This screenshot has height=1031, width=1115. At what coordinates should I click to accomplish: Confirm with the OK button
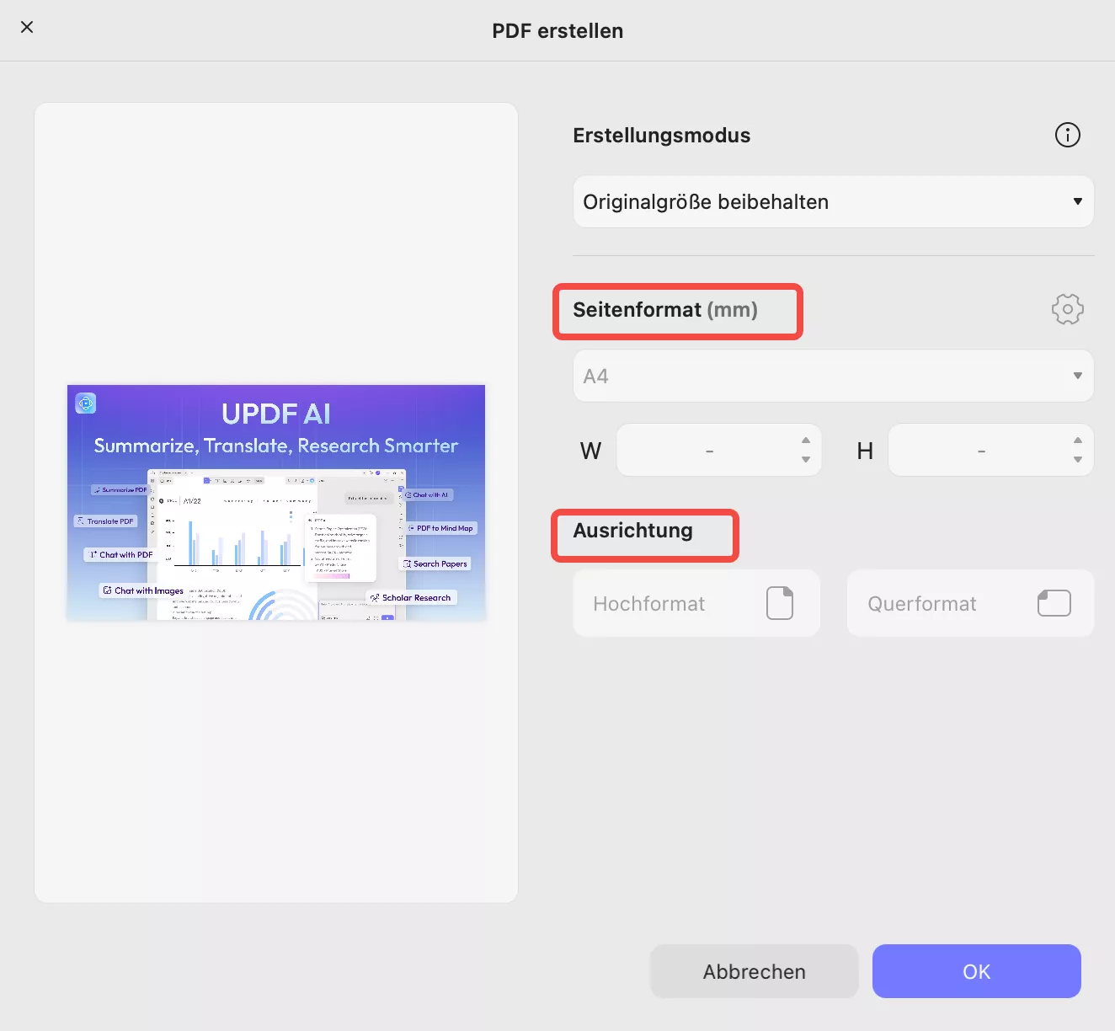[976, 971]
